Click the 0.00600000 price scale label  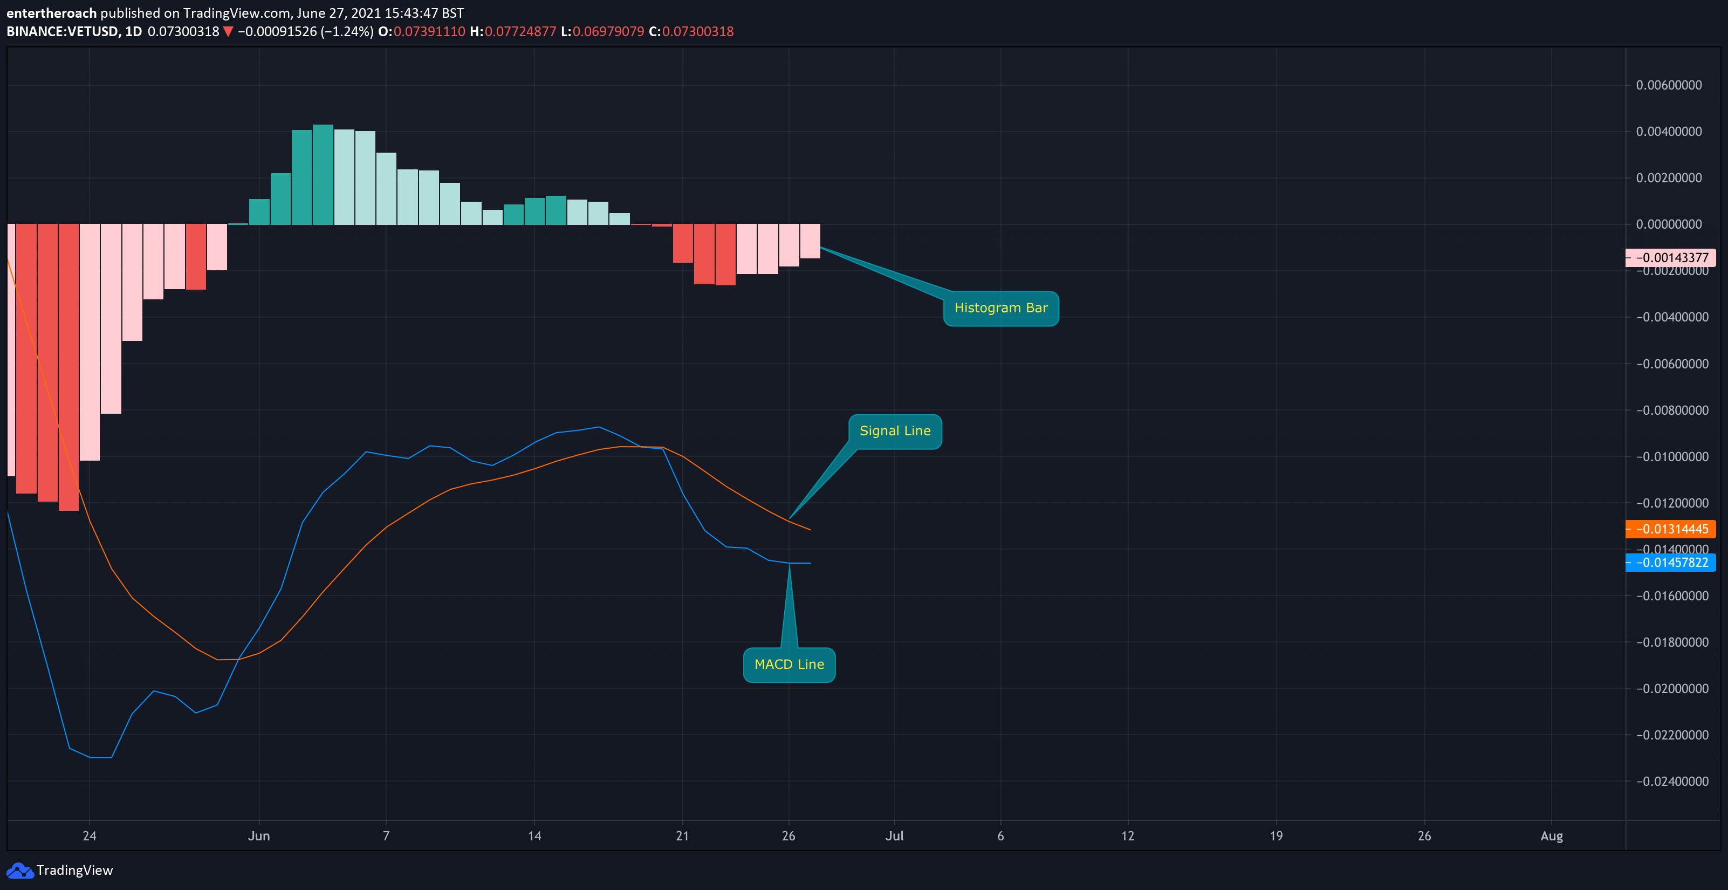click(x=1669, y=85)
